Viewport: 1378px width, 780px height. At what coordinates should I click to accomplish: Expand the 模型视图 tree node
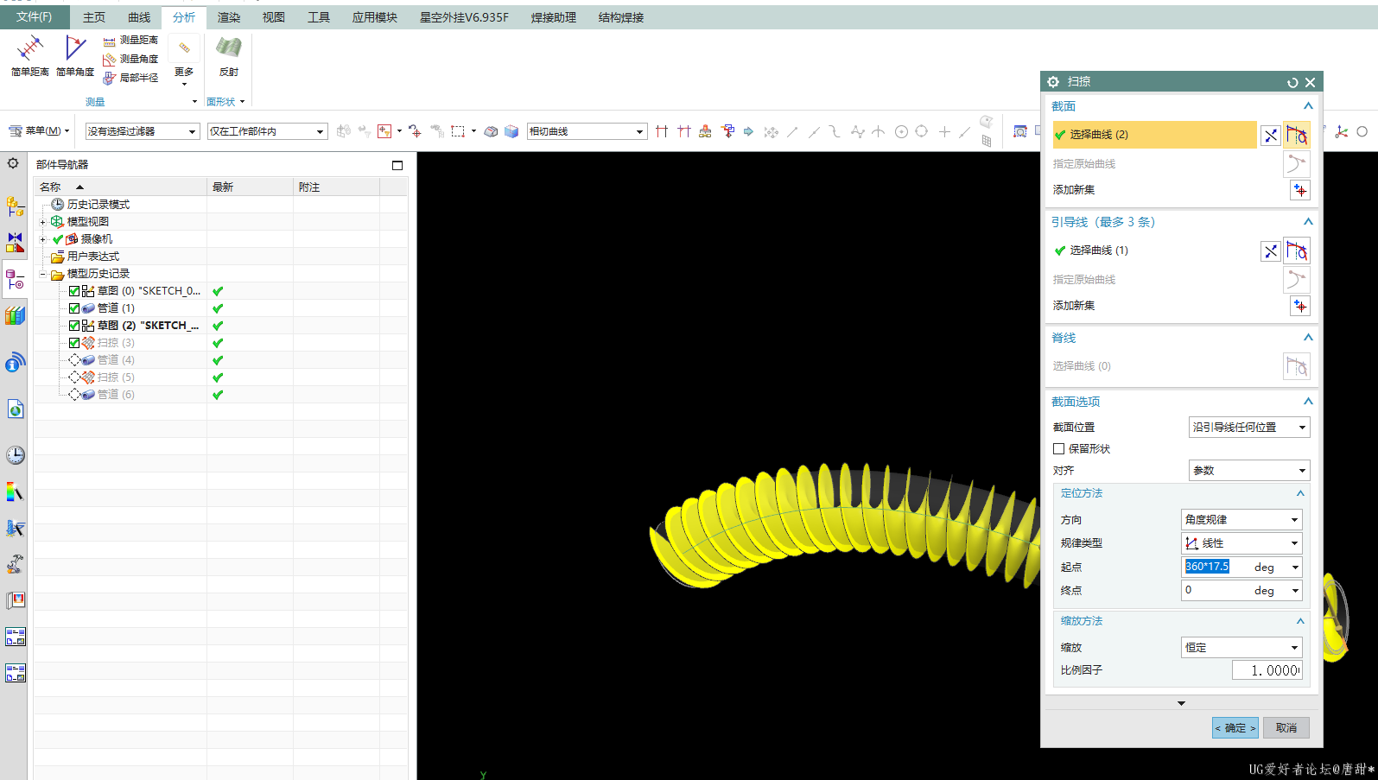click(x=42, y=222)
